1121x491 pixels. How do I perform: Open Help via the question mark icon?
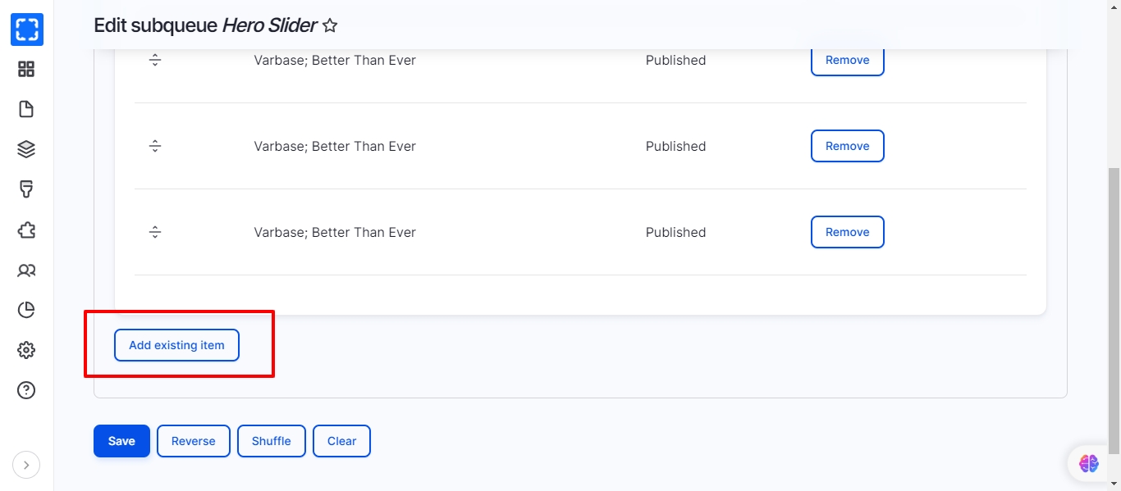26,390
